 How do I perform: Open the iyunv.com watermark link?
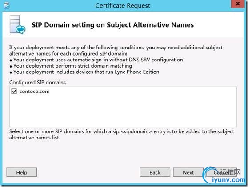pos(229,180)
